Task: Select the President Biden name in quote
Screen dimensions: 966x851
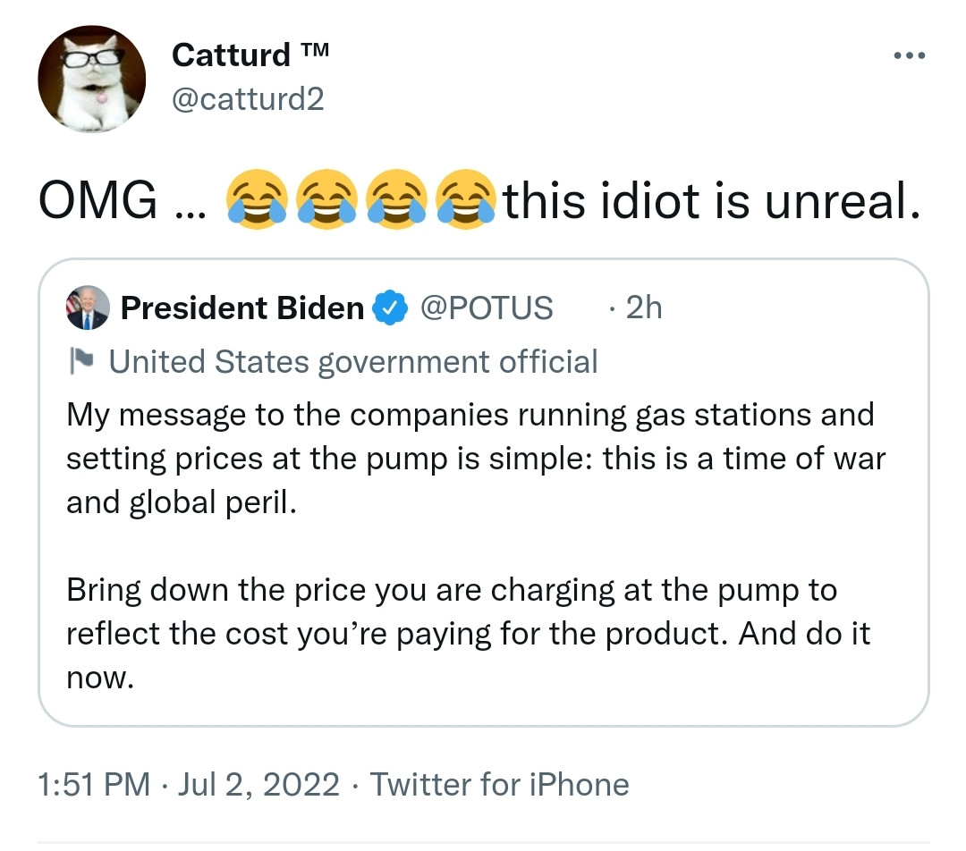Action: click(241, 308)
